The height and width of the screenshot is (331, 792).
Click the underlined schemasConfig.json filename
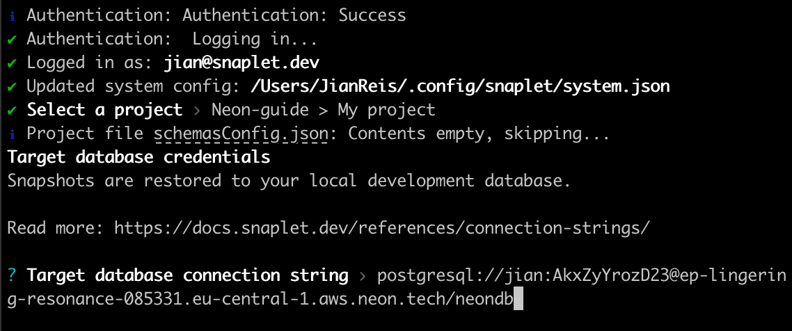[251, 134]
